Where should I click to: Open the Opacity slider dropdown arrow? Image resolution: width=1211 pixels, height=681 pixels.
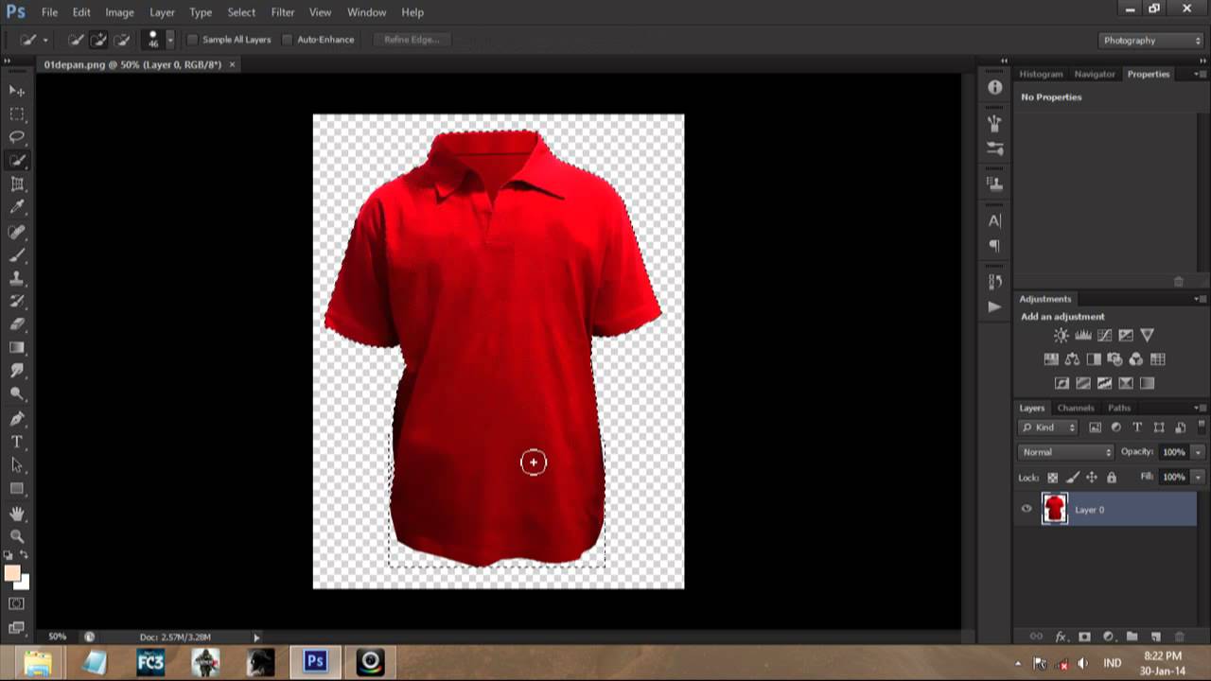1197,452
